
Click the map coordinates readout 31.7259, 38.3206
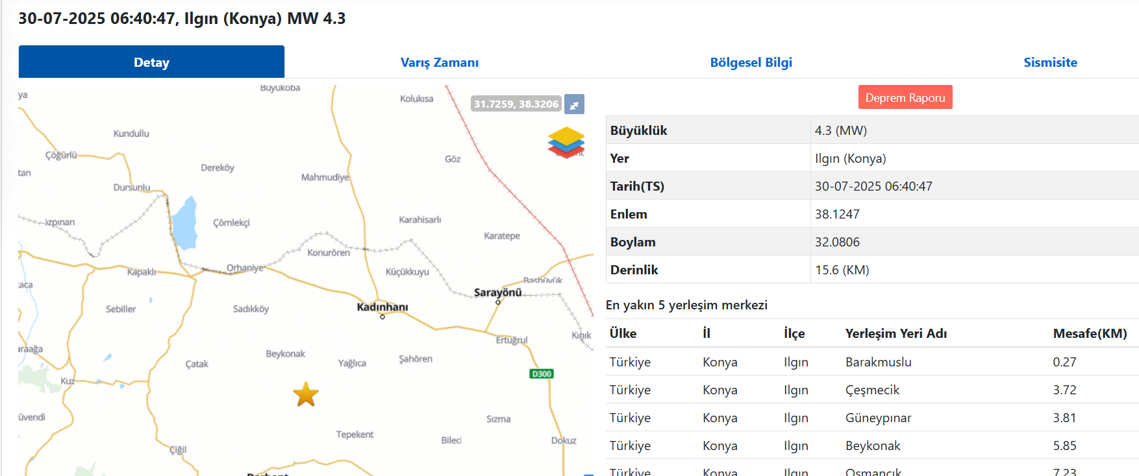click(x=516, y=104)
